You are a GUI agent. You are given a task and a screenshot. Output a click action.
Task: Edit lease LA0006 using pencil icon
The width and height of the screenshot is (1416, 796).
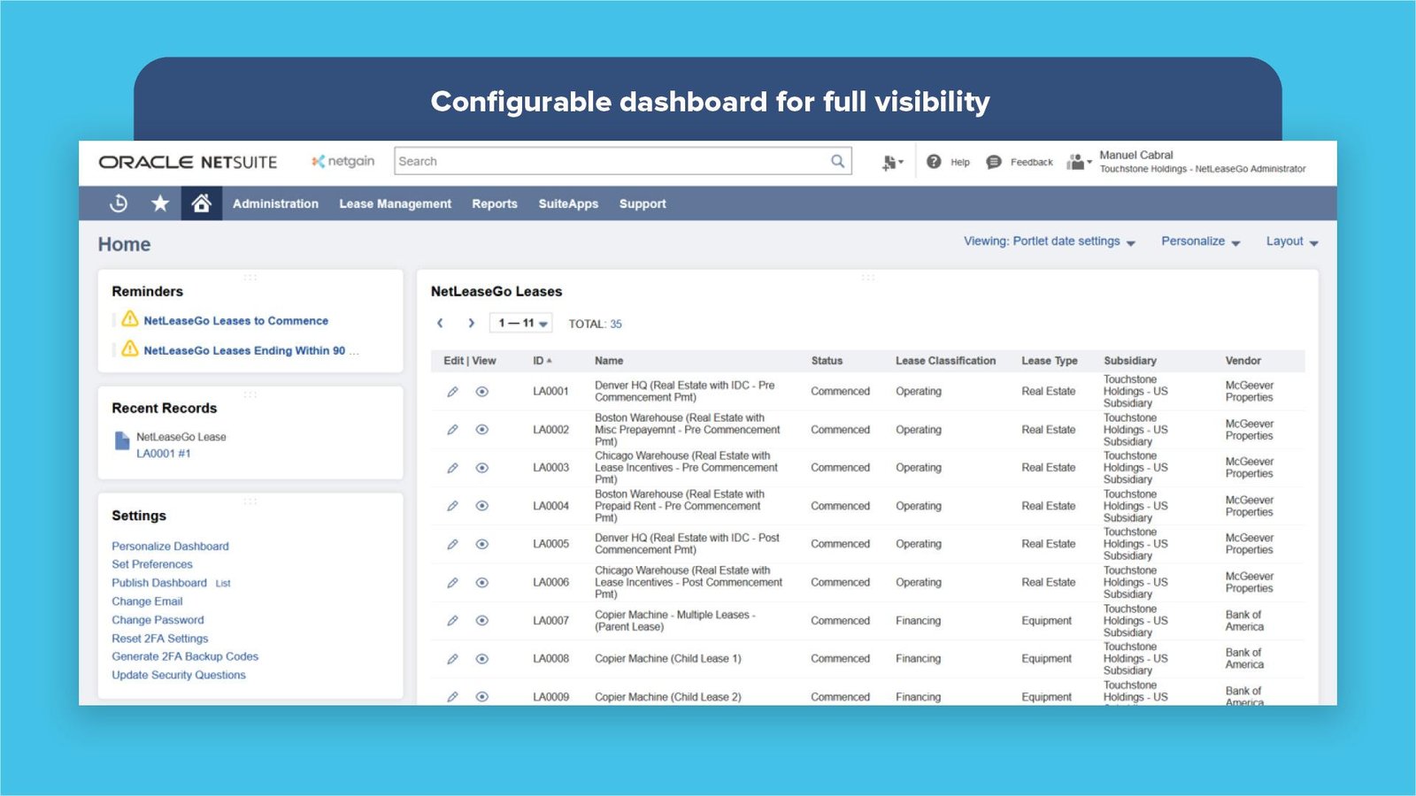[x=452, y=582]
